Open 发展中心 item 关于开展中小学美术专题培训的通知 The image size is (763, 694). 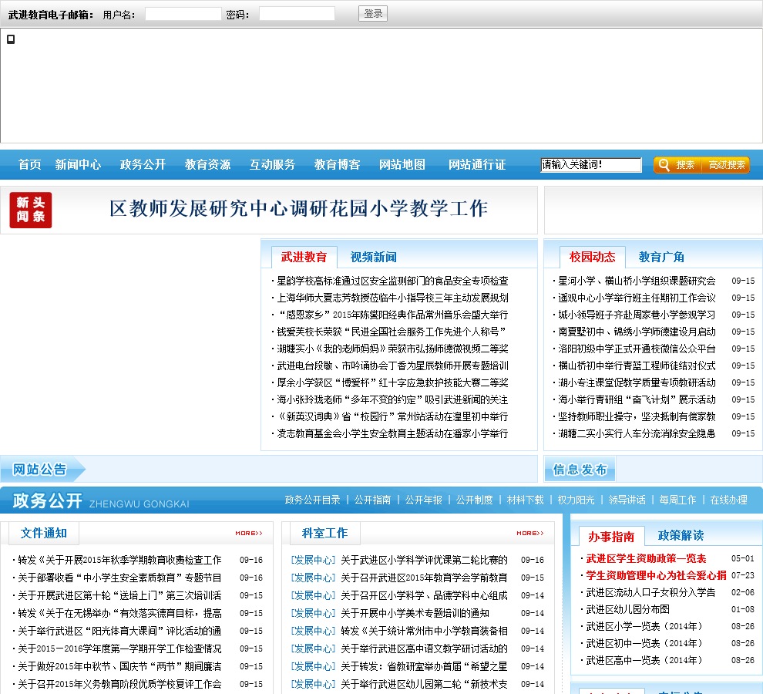(x=415, y=613)
